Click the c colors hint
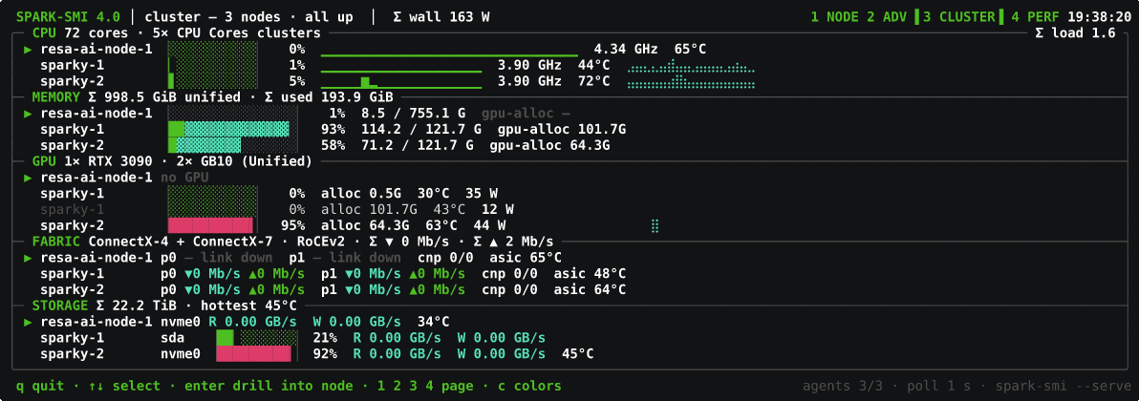Screen dimensions: 1139x401 tap(529, 387)
